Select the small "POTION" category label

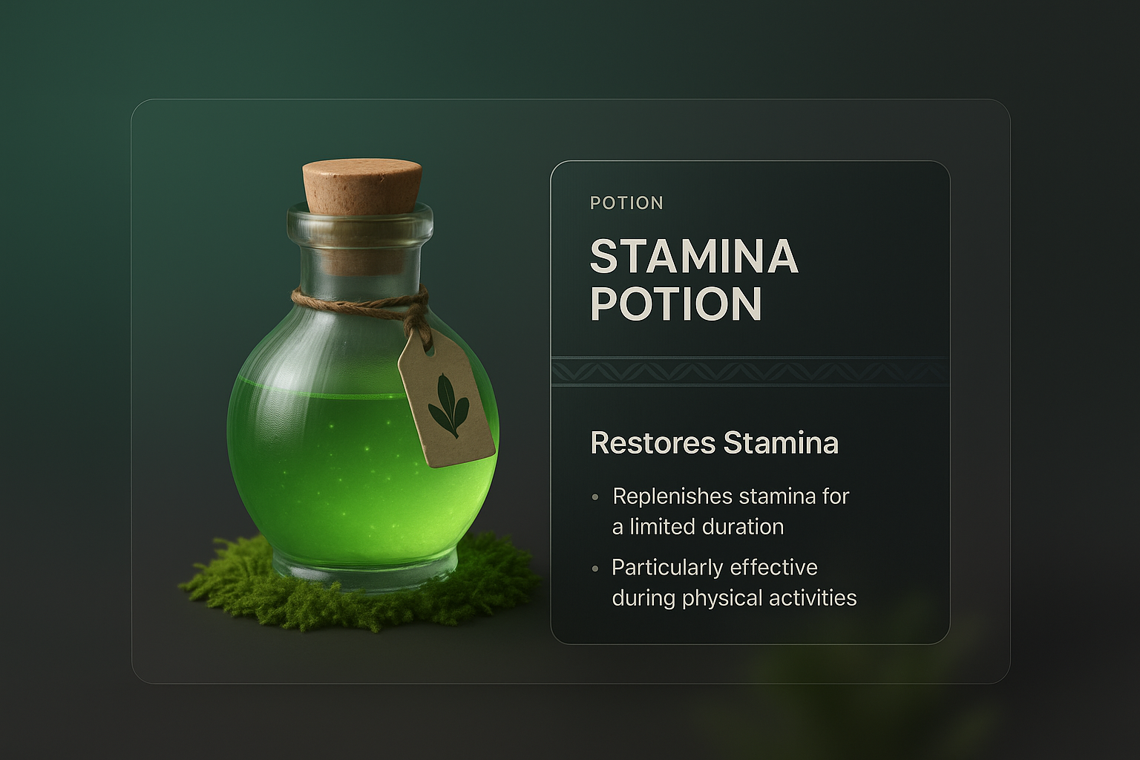pyautogui.click(x=626, y=203)
